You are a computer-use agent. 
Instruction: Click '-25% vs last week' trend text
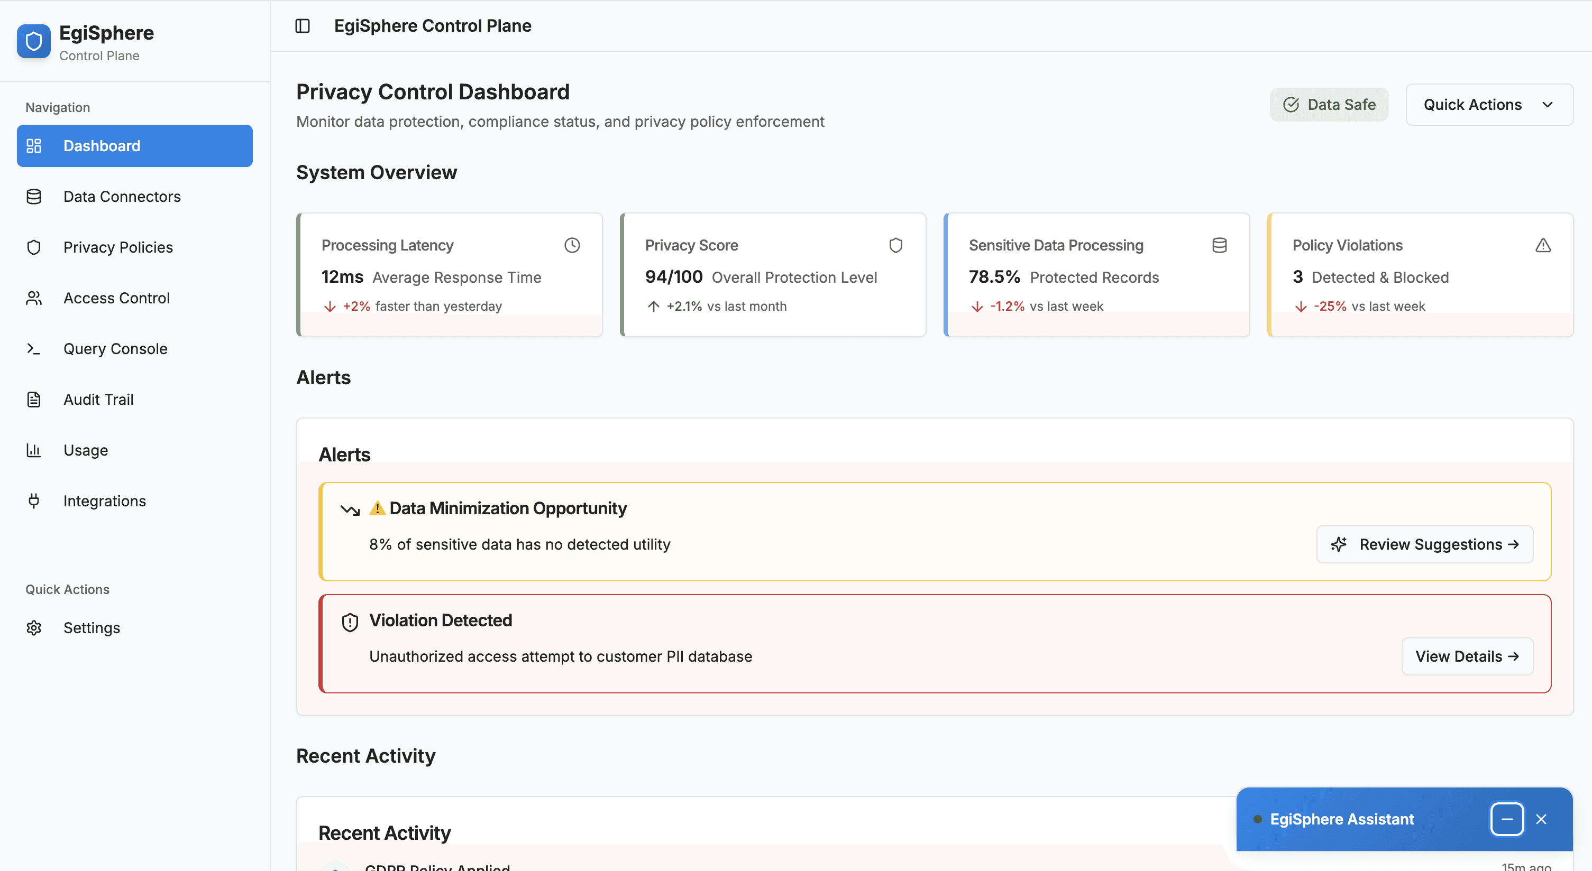coord(1369,307)
